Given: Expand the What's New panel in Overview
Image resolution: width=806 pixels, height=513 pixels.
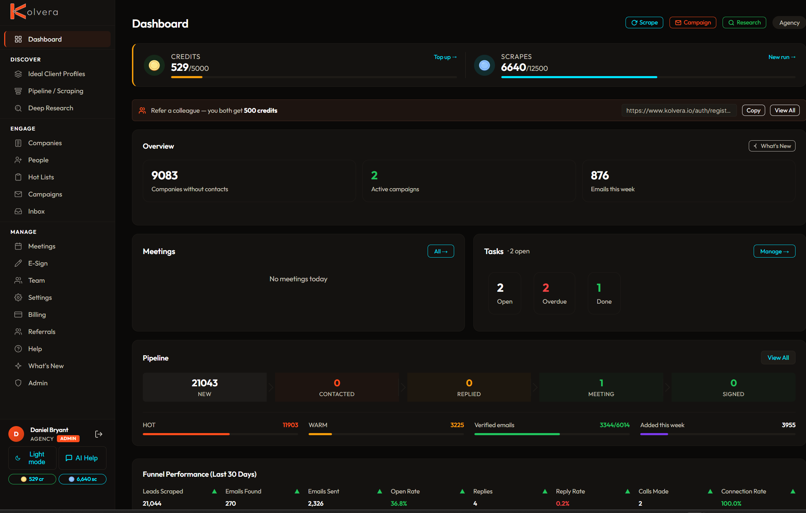Looking at the screenshot, I should tap(772, 146).
